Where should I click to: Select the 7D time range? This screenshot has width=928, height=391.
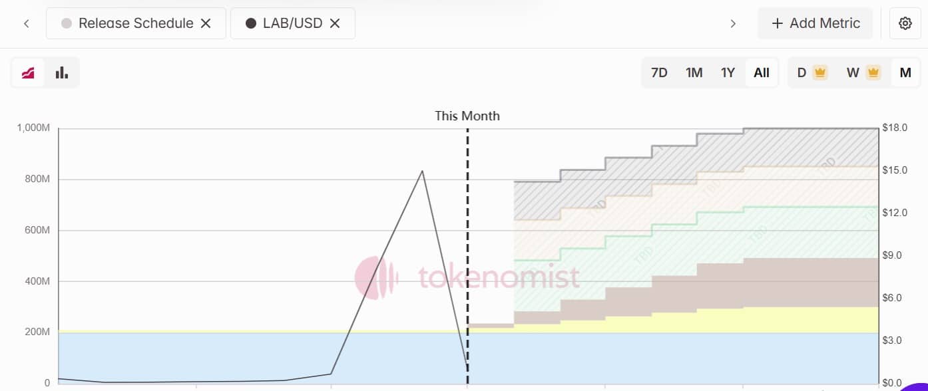(659, 72)
